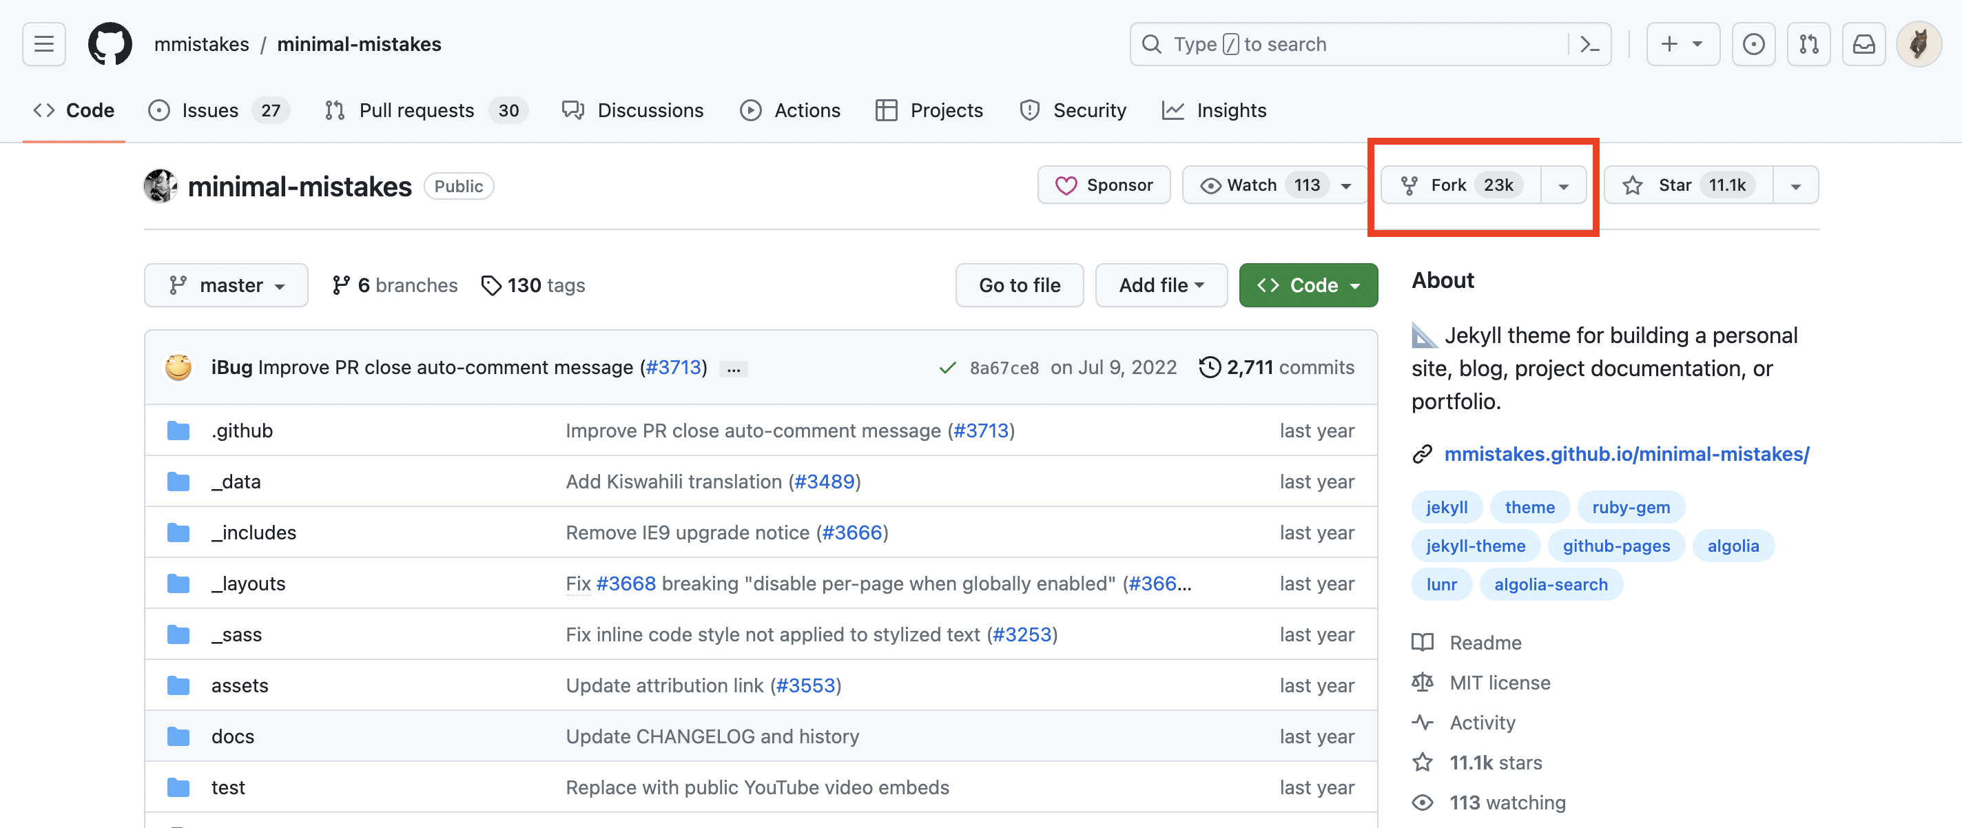Star the minimal-mistakes repository
The width and height of the screenshot is (1962, 828).
[1689, 185]
